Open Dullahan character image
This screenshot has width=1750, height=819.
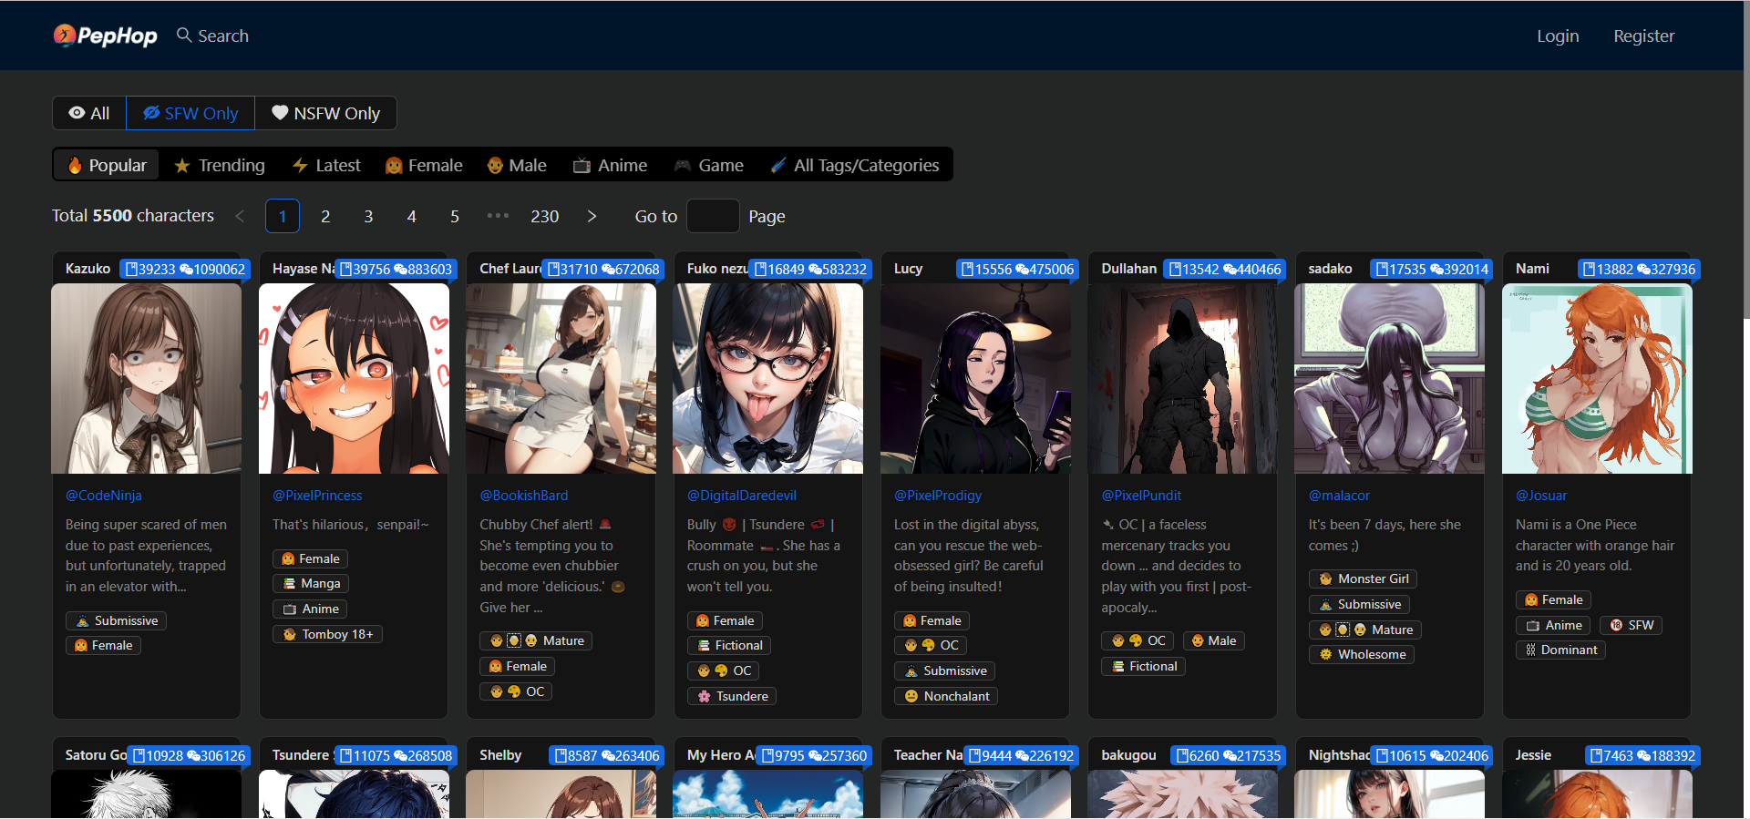coord(1182,378)
